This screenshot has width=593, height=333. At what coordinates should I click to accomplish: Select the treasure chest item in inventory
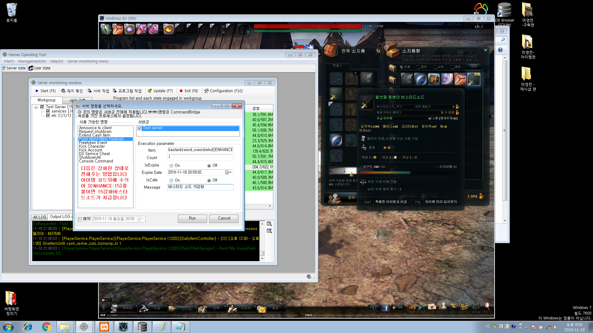pos(434,79)
